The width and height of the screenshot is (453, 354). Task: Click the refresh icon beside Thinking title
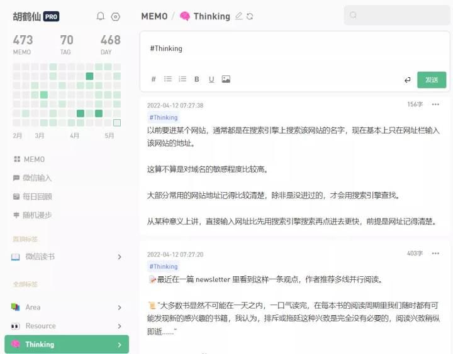click(250, 16)
